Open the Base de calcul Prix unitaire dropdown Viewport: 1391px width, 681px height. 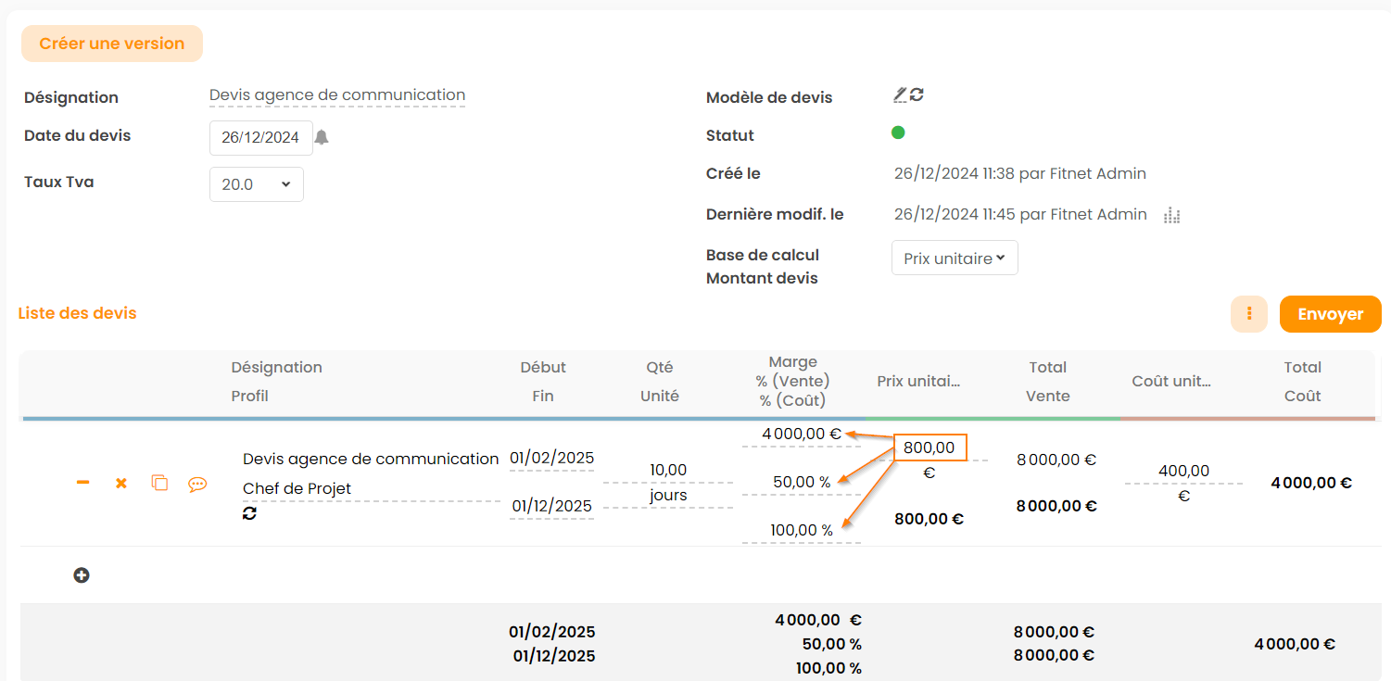pyautogui.click(x=955, y=259)
